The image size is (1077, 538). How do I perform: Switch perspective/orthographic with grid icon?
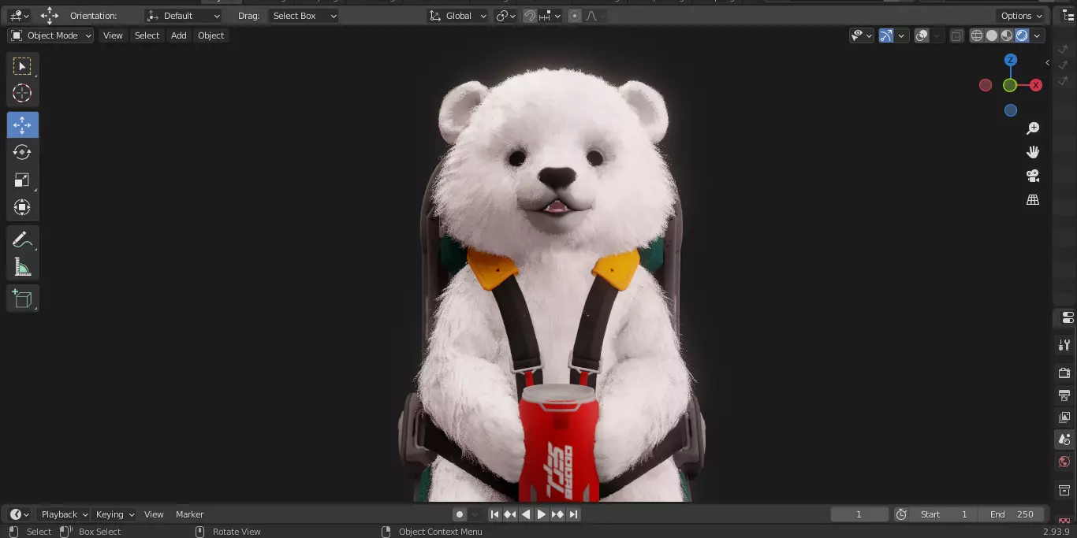(1033, 199)
